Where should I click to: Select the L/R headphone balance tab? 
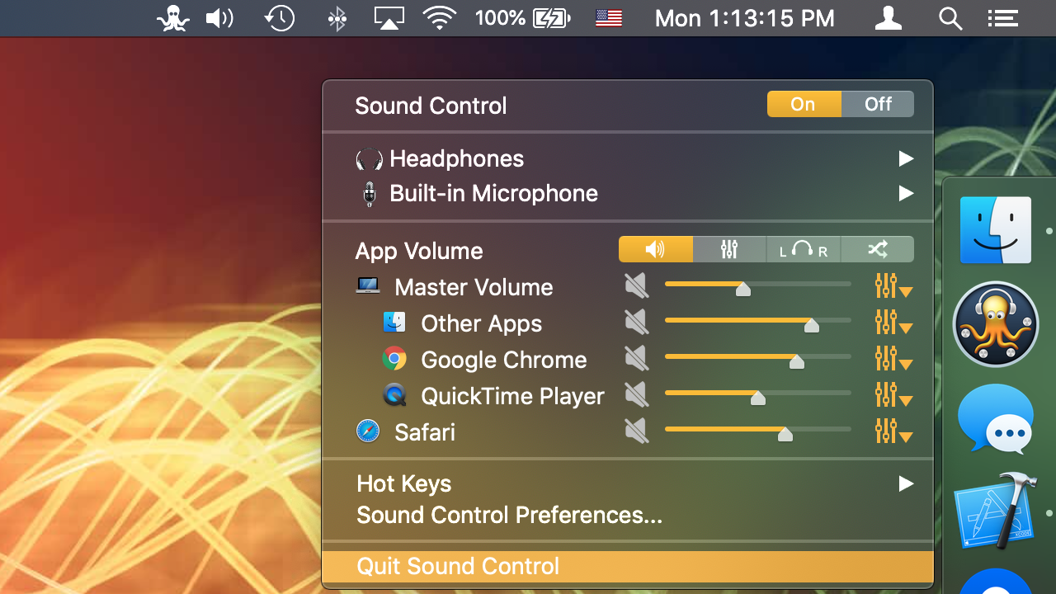coord(803,249)
